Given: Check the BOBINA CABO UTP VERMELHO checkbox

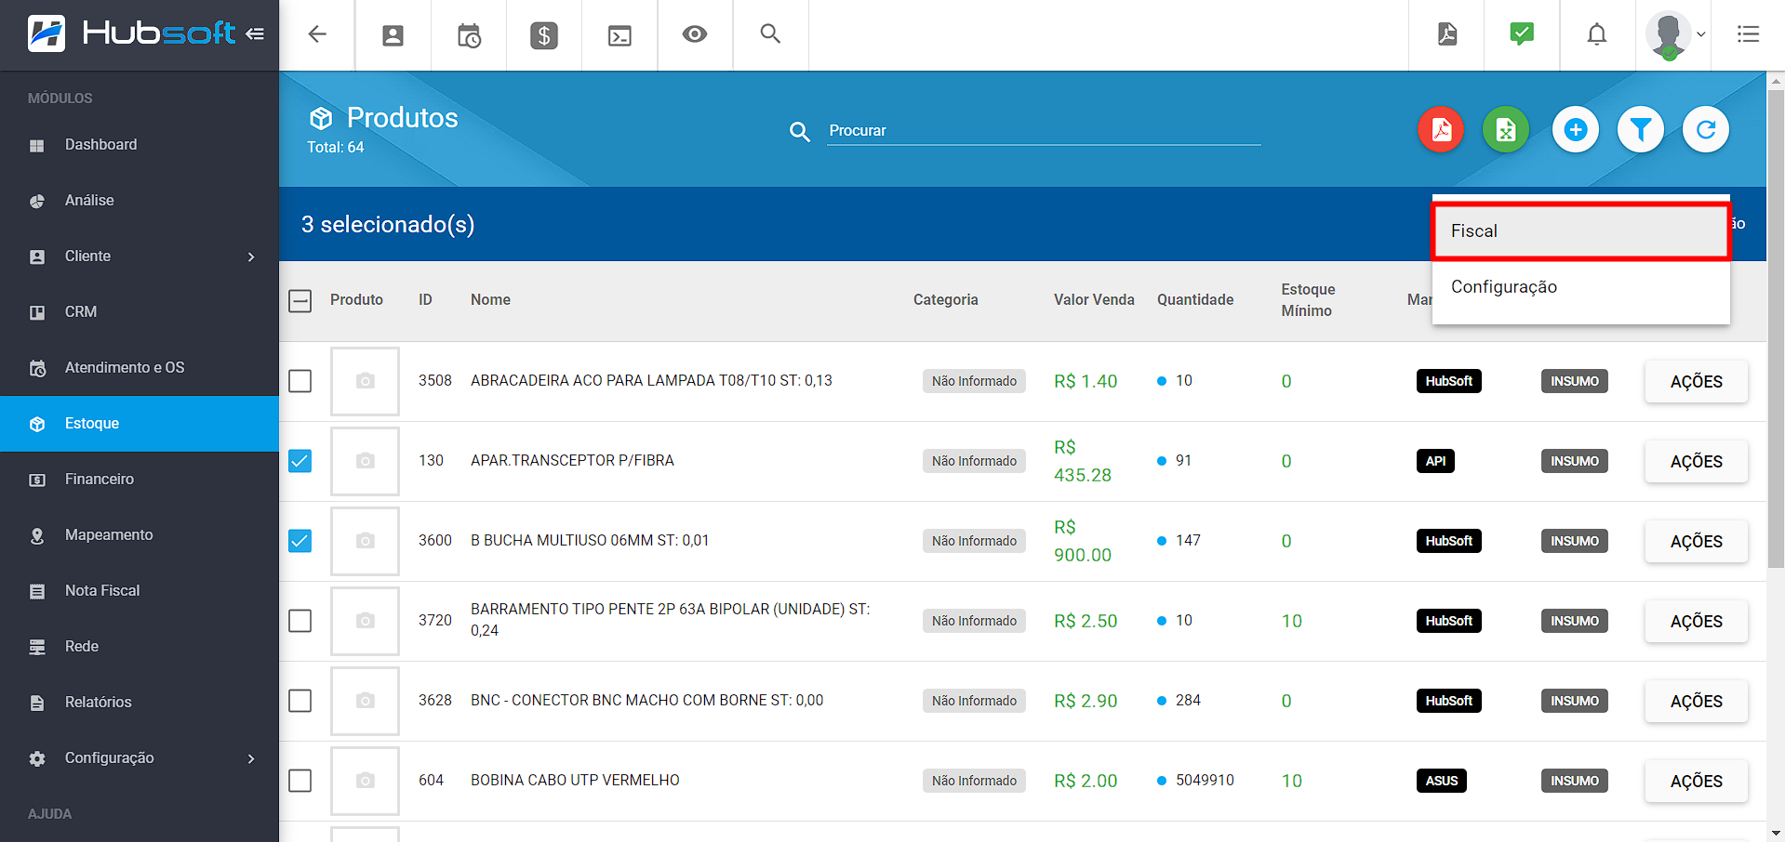Looking at the screenshot, I should (300, 781).
